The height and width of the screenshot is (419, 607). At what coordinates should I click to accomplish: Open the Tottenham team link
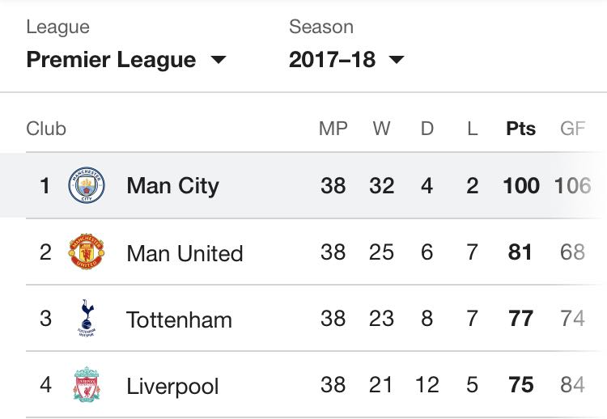pos(179,320)
